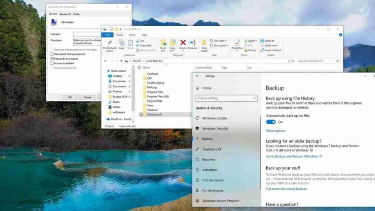Open Go to Backup and Restore (Windows 7)

[x=294, y=156]
